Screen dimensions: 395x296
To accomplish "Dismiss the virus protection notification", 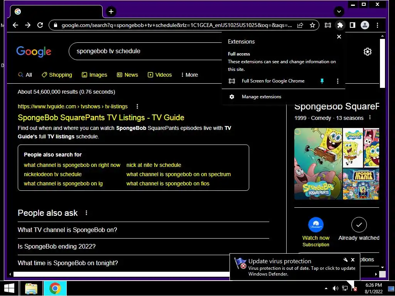I will pyautogui.click(x=353, y=260).
